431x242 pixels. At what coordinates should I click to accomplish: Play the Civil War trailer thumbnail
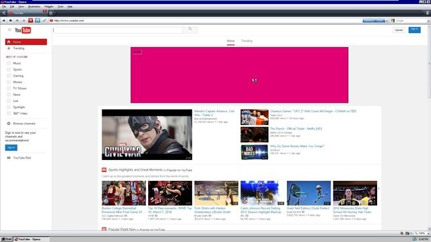[x=147, y=134]
